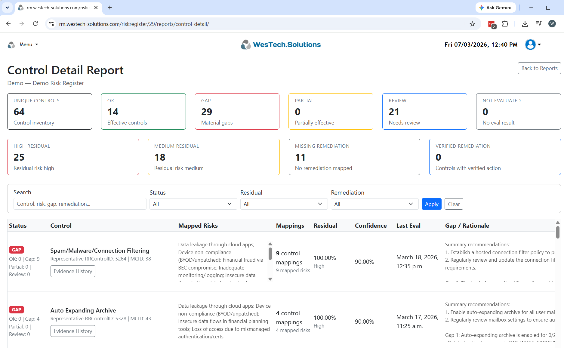
Task: Open the Menu dropdown in header
Action: click(29, 45)
